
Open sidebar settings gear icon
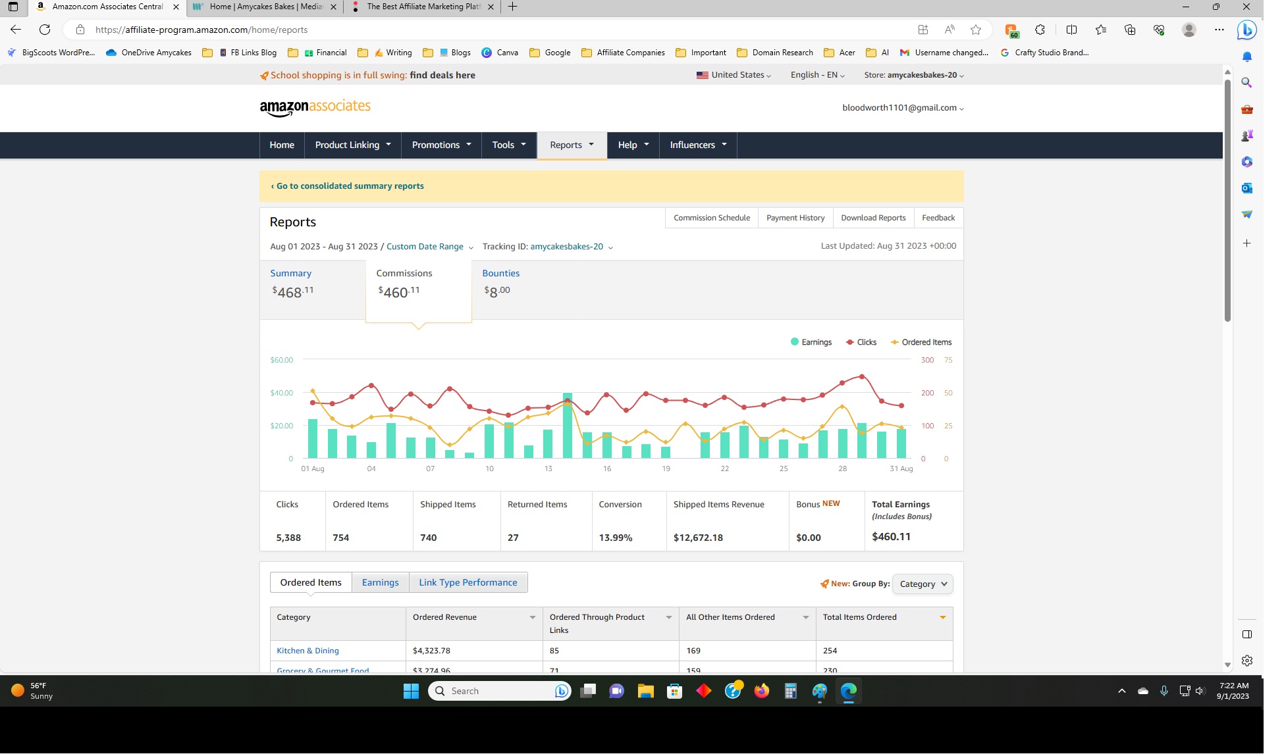click(1247, 661)
